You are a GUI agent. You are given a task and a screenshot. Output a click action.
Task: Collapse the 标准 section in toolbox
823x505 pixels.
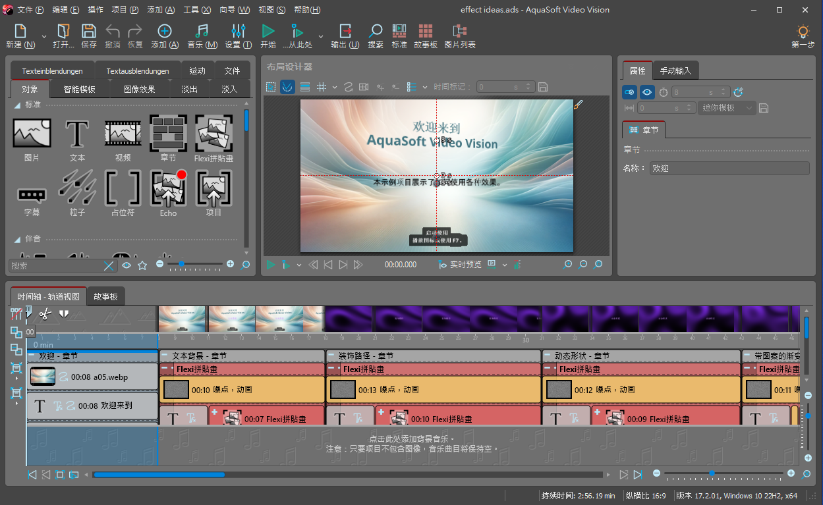(x=17, y=105)
